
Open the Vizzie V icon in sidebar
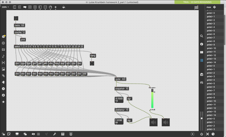click(x=3, y=89)
